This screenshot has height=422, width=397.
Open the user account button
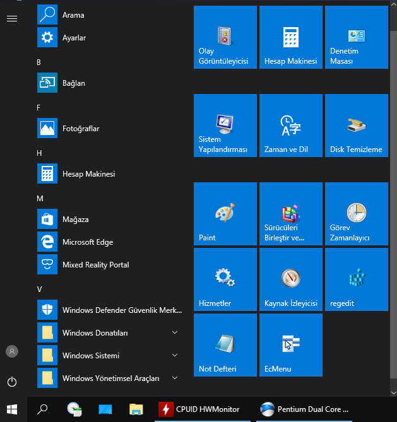[x=12, y=351]
